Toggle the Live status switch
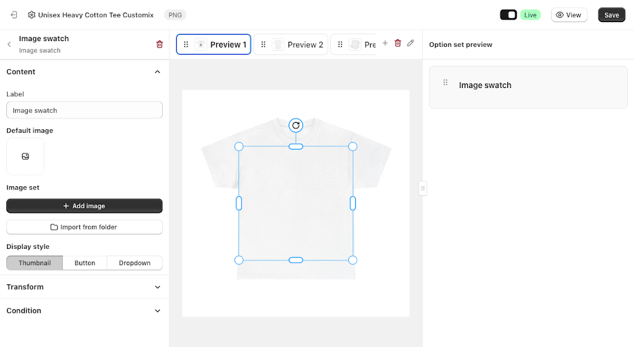 tap(508, 15)
